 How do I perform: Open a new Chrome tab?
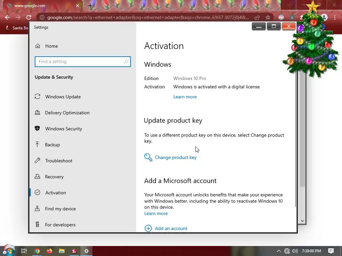point(90,6)
